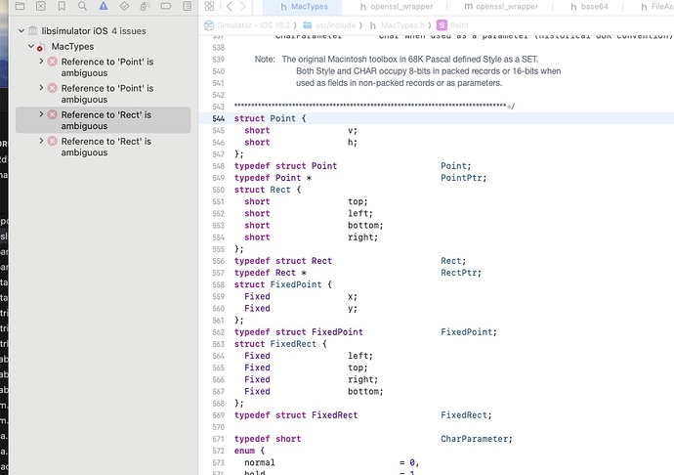This screenshot has width=674, height=475.
Task: Switch to the MacTypes tab
Action: coord(303,7)
